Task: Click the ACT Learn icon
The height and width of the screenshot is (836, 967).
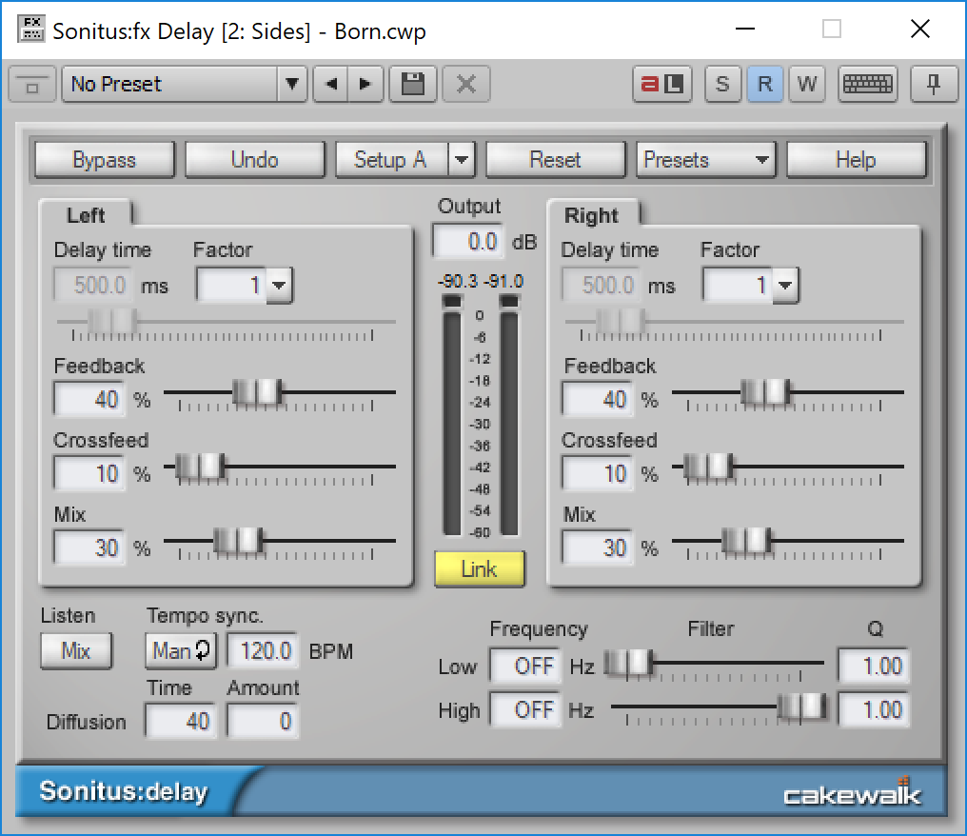Action: (661, 84)
